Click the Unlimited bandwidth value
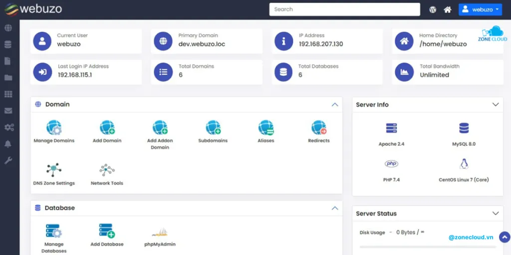 pos(435,75)
